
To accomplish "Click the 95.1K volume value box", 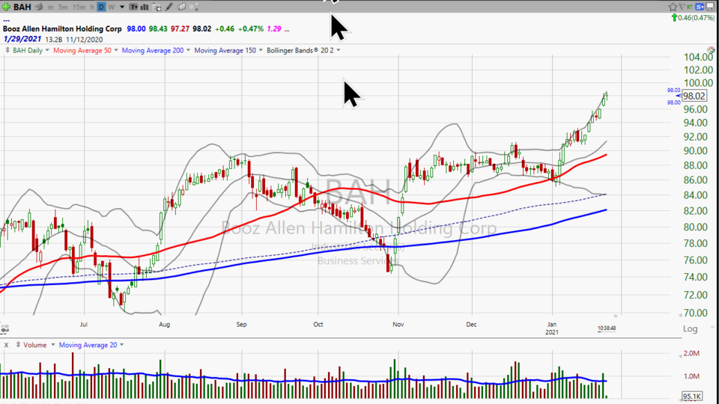I will 692,397.
